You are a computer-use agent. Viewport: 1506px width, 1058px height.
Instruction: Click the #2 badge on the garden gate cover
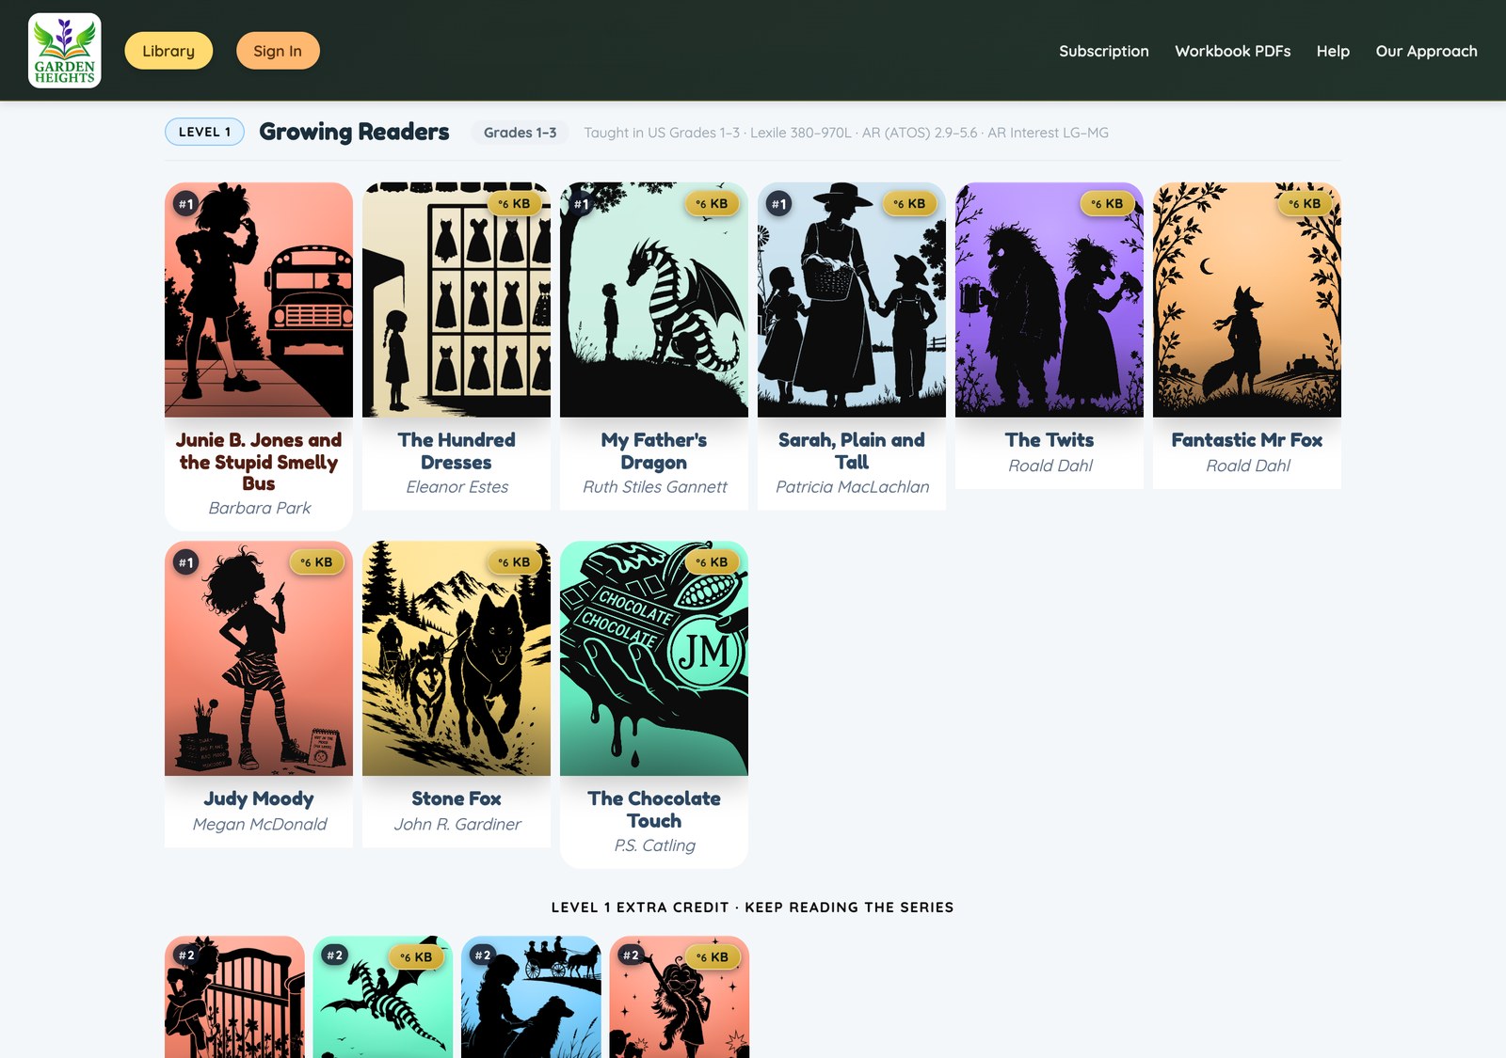click(186, 955)
